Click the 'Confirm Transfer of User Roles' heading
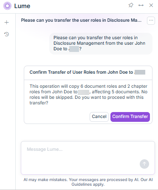The height and width of the screenshot is (190, 158). [87, 72]
